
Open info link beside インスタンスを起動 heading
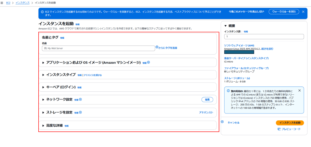tap(77, 24)
